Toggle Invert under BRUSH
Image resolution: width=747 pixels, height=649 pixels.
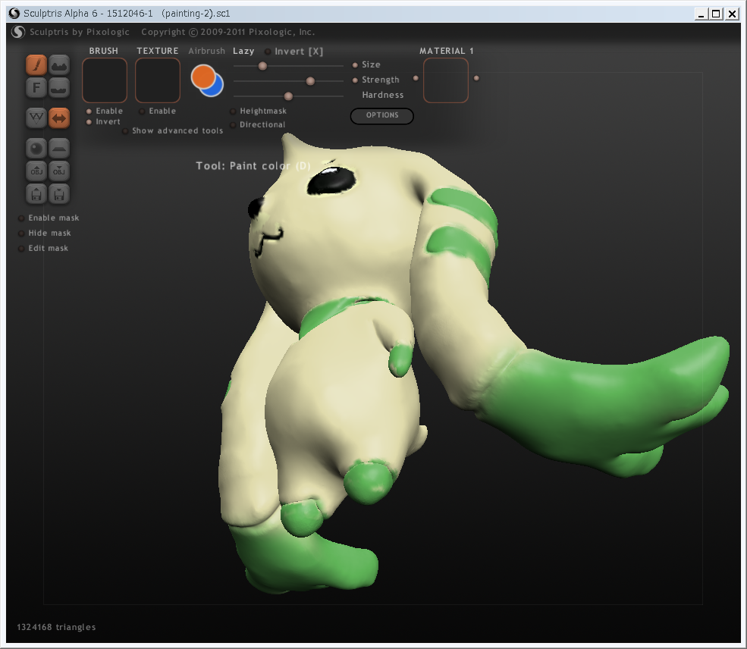coord(89,122)
